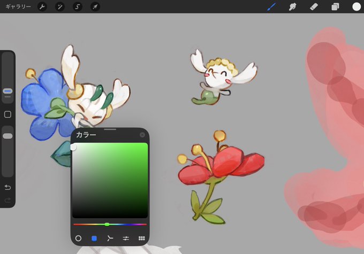Viewport: 364px width, 254px height.
Task: Switch to the Disc color tab
Action: 78,238
